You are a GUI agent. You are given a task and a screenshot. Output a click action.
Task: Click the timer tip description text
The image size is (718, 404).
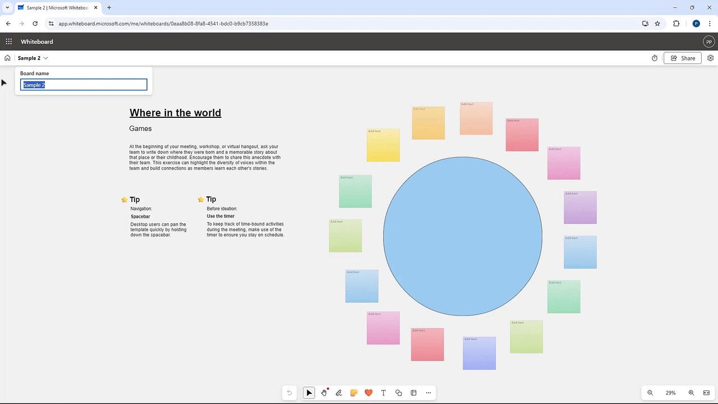click(246, 229)
